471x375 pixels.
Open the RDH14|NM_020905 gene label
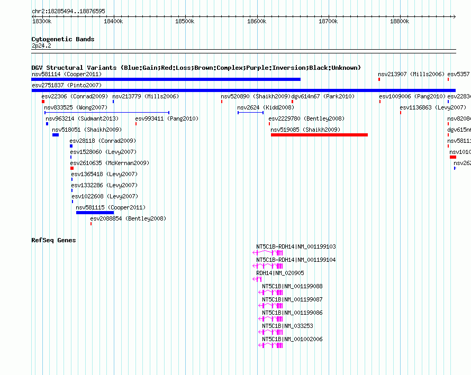click(x=280, y=273)
